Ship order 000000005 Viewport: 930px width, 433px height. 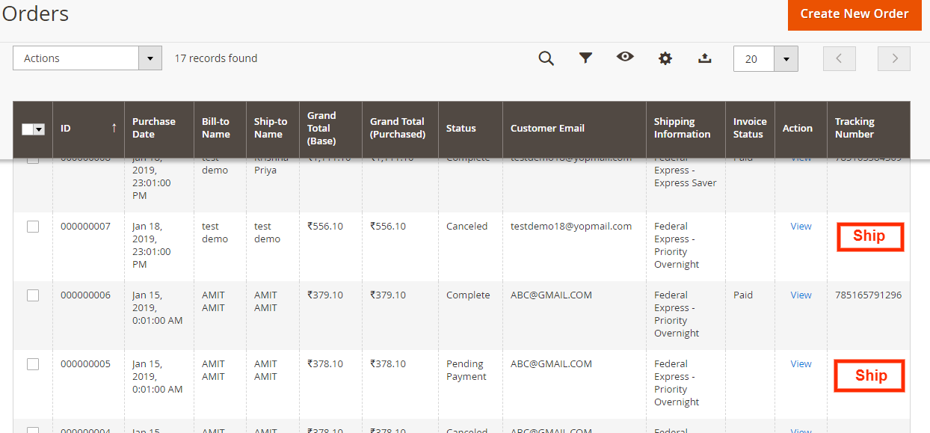(869, 375)
